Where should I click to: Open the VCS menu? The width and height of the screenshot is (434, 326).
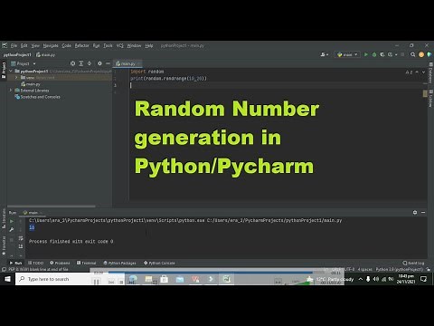pos(120,45)
